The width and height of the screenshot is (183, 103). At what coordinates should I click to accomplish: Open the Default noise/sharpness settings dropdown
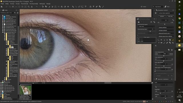point(166,36)
